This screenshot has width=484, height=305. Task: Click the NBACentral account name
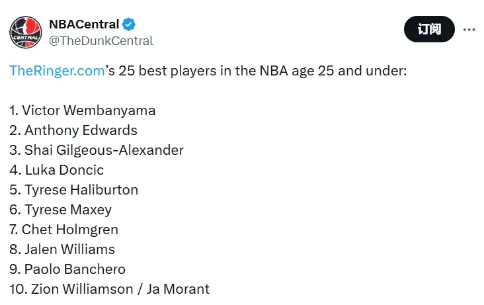pos(84,24)
